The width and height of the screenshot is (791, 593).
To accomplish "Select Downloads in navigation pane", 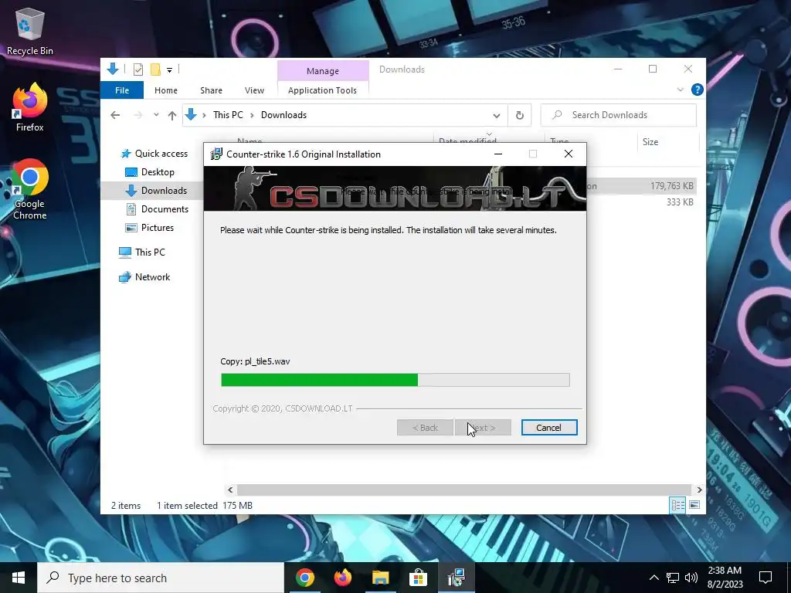I will click(x=156, y=191).
